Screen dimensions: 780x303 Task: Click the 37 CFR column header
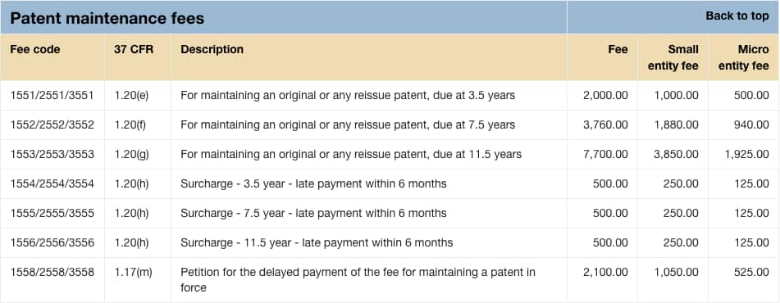(x=134, y=49)
